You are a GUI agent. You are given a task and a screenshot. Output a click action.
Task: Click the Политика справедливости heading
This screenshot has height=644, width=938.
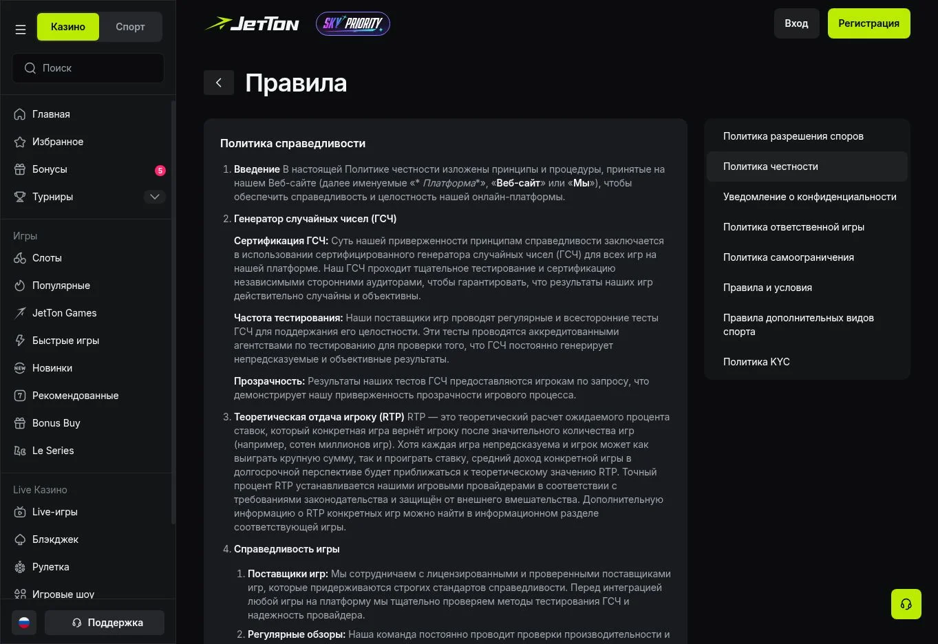pos(292,143)
